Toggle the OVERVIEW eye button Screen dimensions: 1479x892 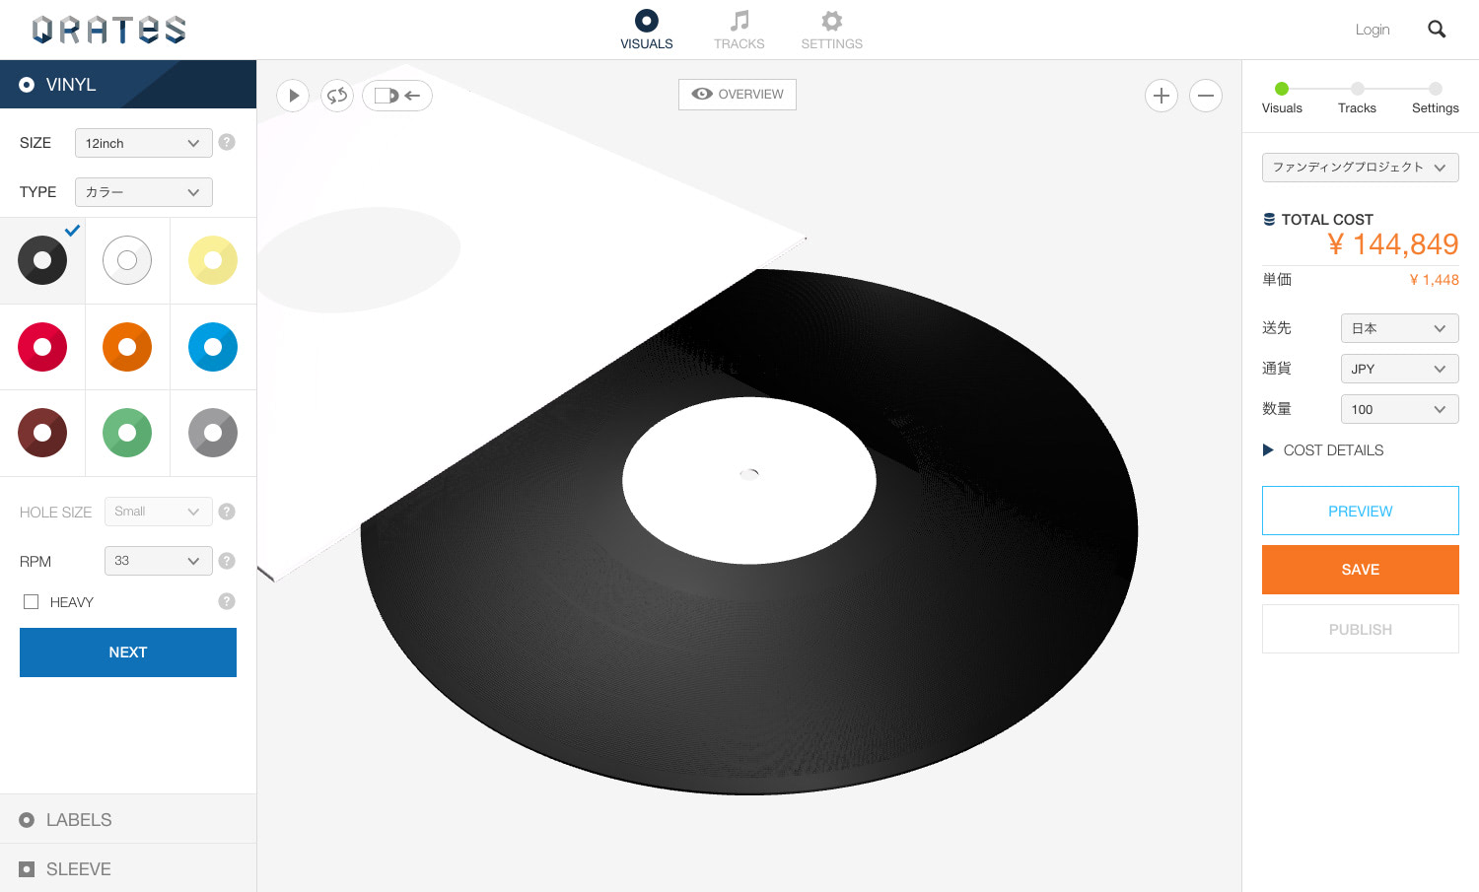click(738, 95)
